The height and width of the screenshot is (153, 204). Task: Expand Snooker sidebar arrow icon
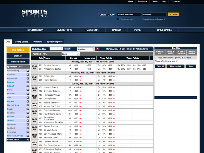click(x=28, y=113)
